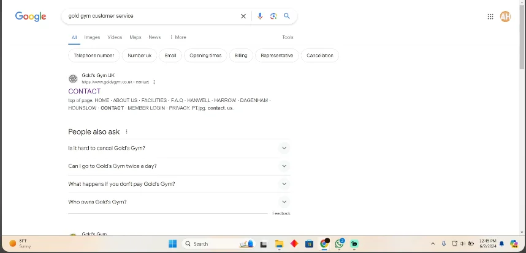The height and width of the screenshot is (253, 526).
Task: Click the Feedback link
Action: 281,213
